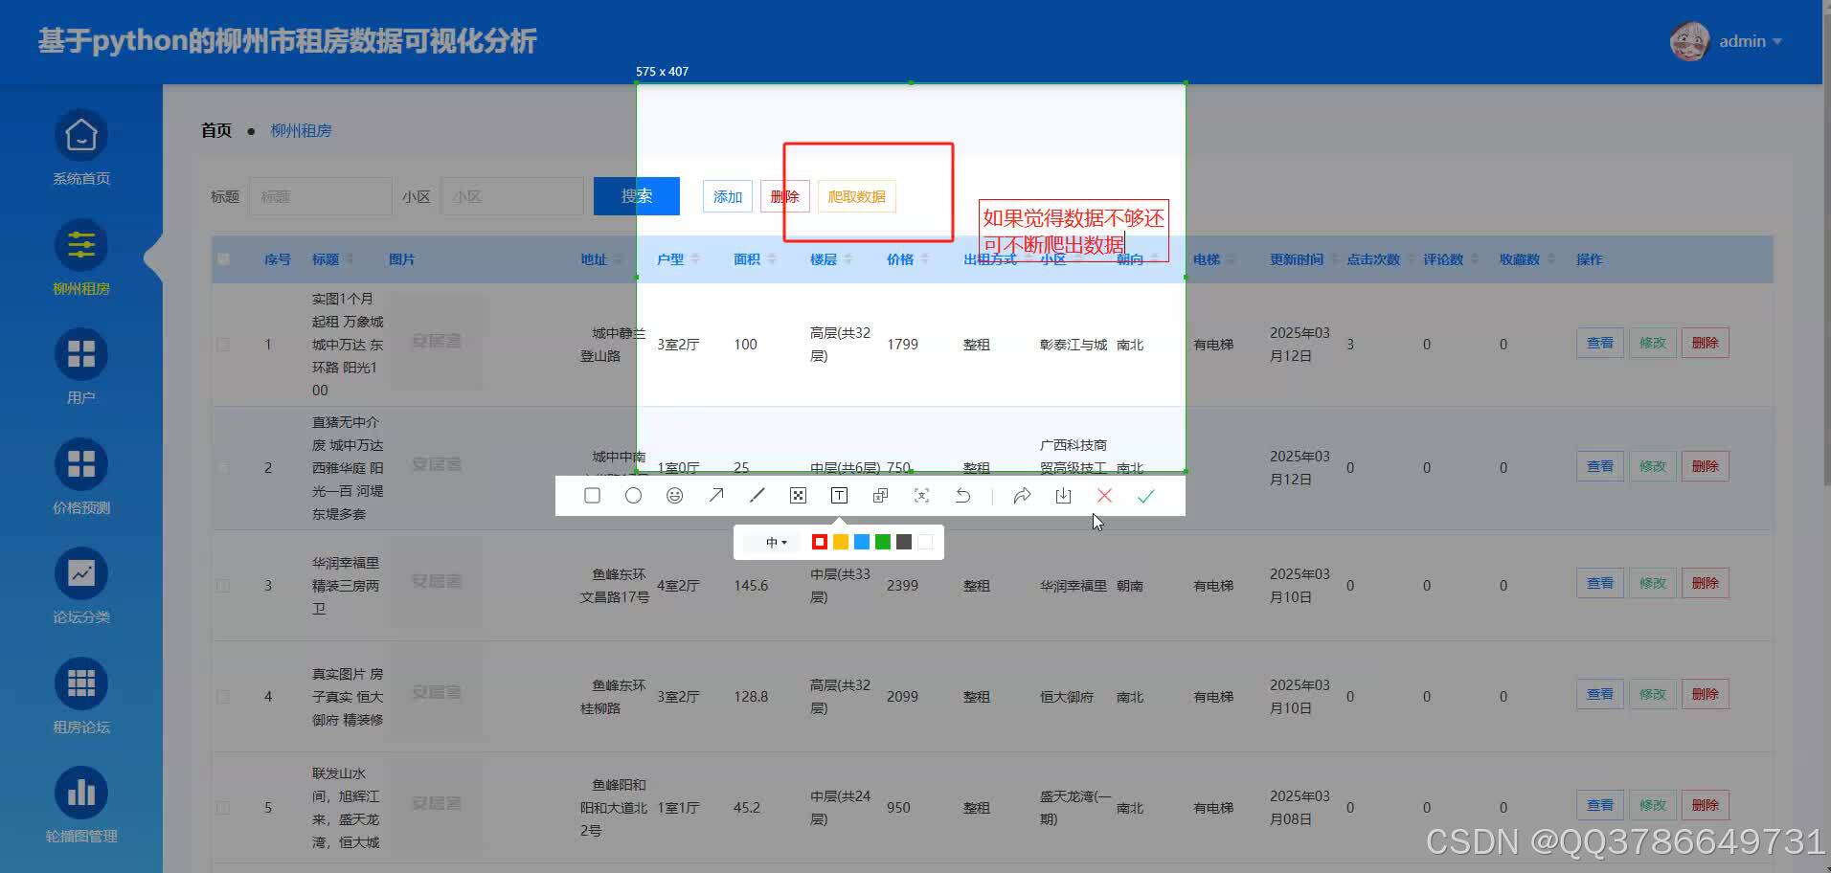Select the rectangle annotation tool
Image resolution: width=1831 pixels, height=873 pixels.
coord(592,495)
